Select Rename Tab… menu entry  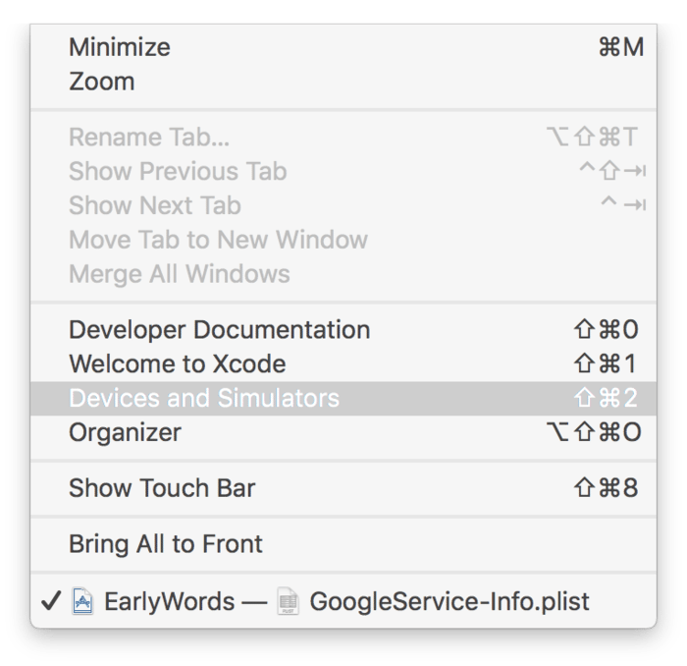149,138
